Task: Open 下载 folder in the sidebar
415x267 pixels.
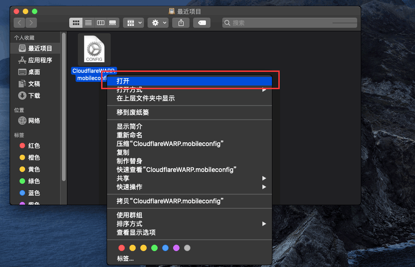Action: (x=34, y=96)
